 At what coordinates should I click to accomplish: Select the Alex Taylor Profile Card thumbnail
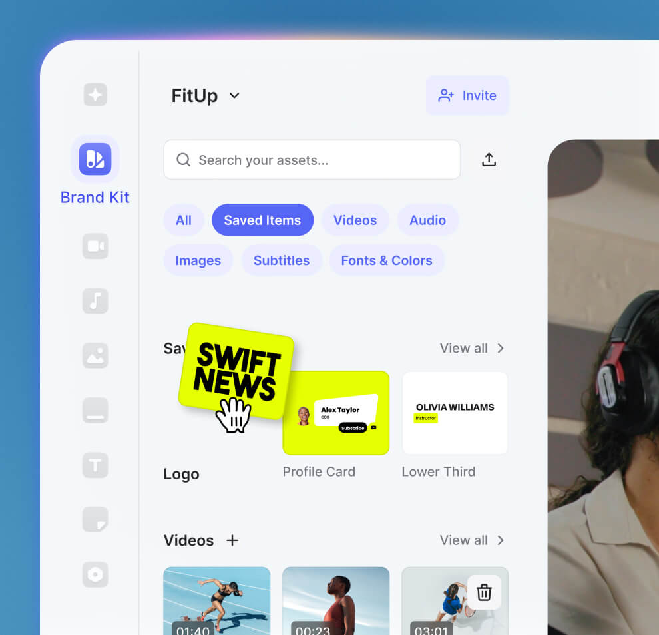pos(336,413)
